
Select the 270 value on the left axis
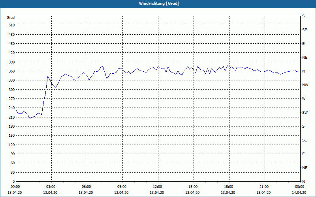point(11,99)
